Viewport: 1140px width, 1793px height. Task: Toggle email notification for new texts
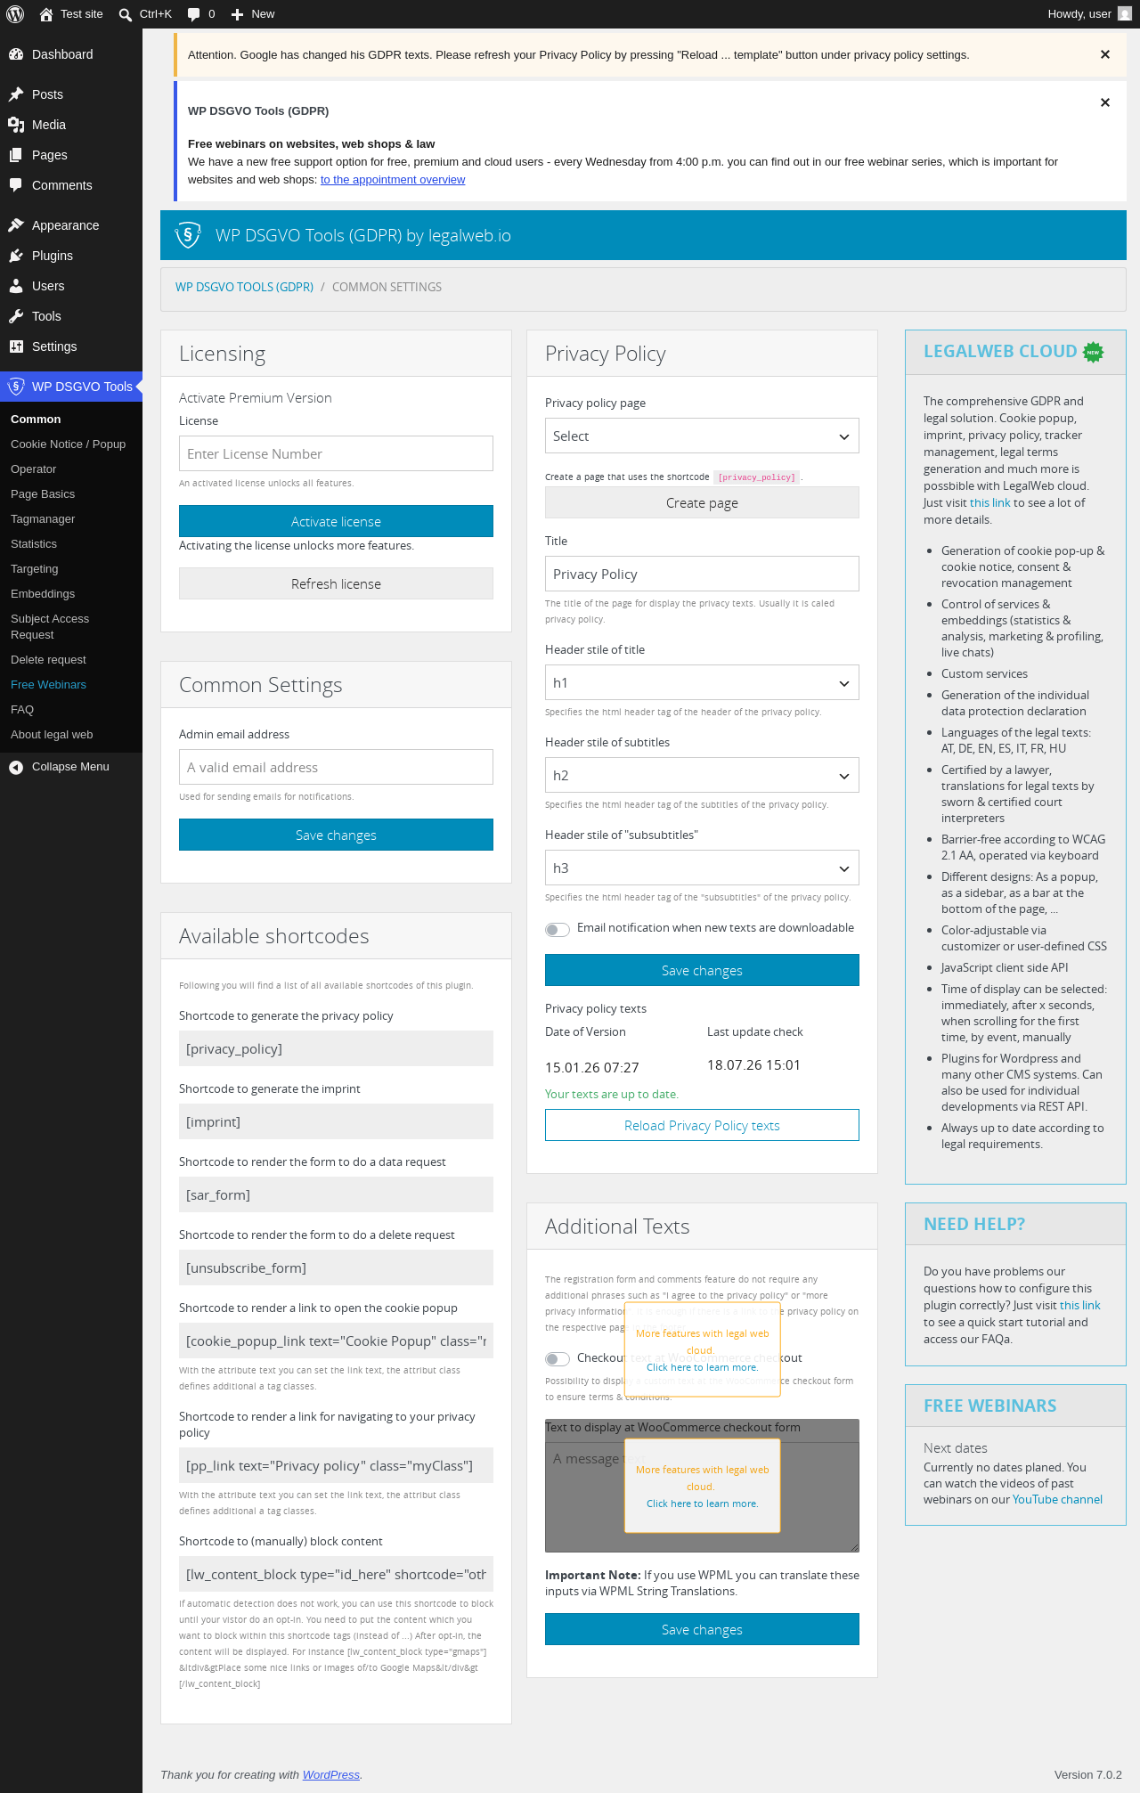(x=558, y=929)
